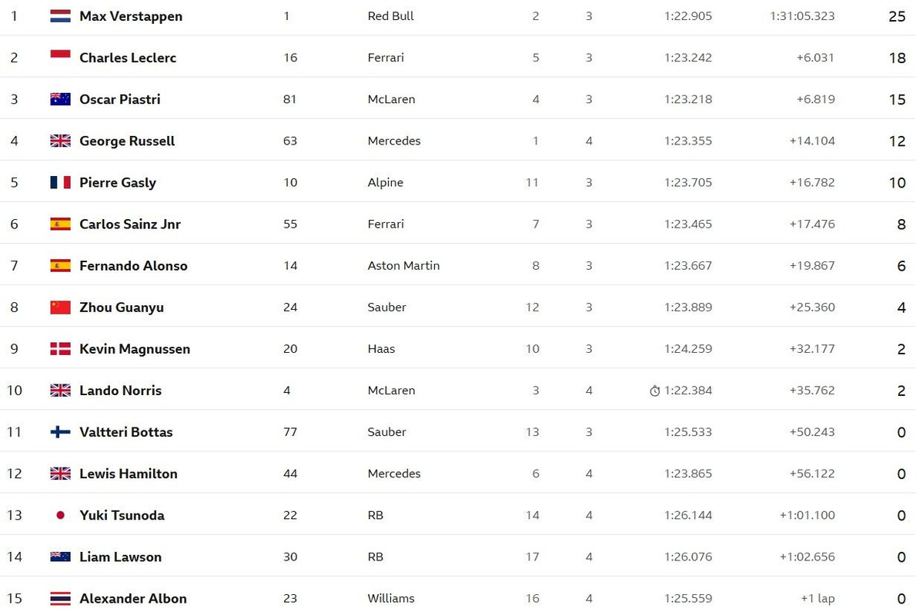The width and height of the screenshot is (916, 615).
Task: Click the New Zealand flag beside Liam Lawson
Action: (60, 557)
